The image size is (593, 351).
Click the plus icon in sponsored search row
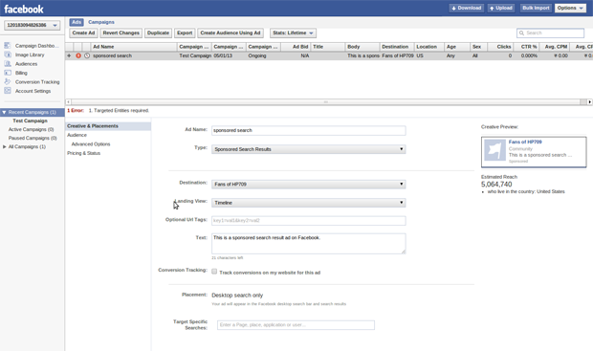click(x=69, y=55)
